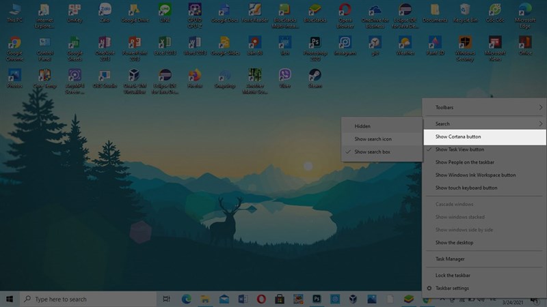Open the Google Chrome desktop shortcut

pyautogui.click(x=14, y=44)
